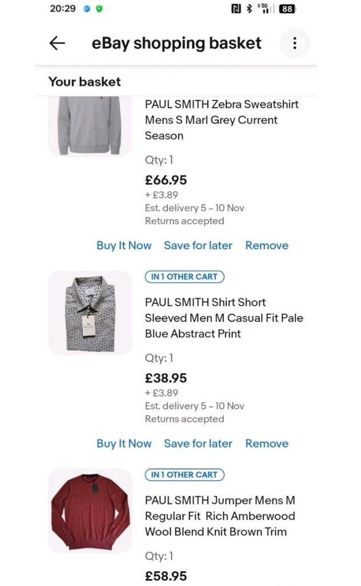Save the Short Sleeved Shirt for later
Image resolution: width=361 pixels, height=586 pixels.
click(198, 444)
